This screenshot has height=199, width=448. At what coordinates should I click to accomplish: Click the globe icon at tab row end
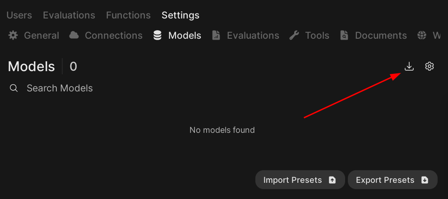pos(422,35)
